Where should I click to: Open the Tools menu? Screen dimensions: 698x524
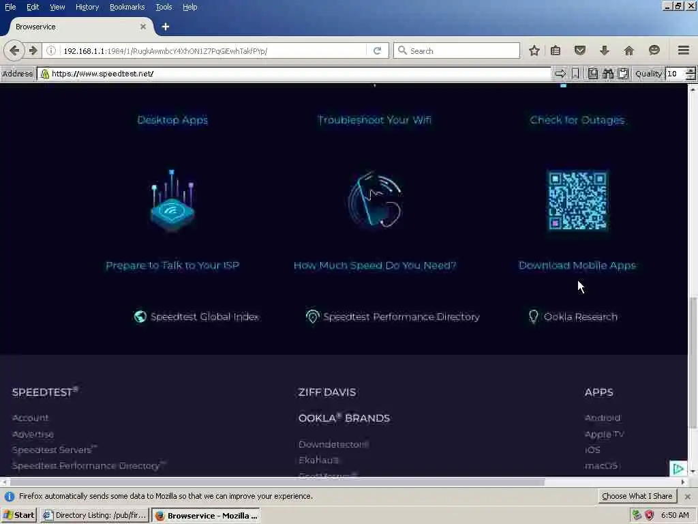click(164, 7)
